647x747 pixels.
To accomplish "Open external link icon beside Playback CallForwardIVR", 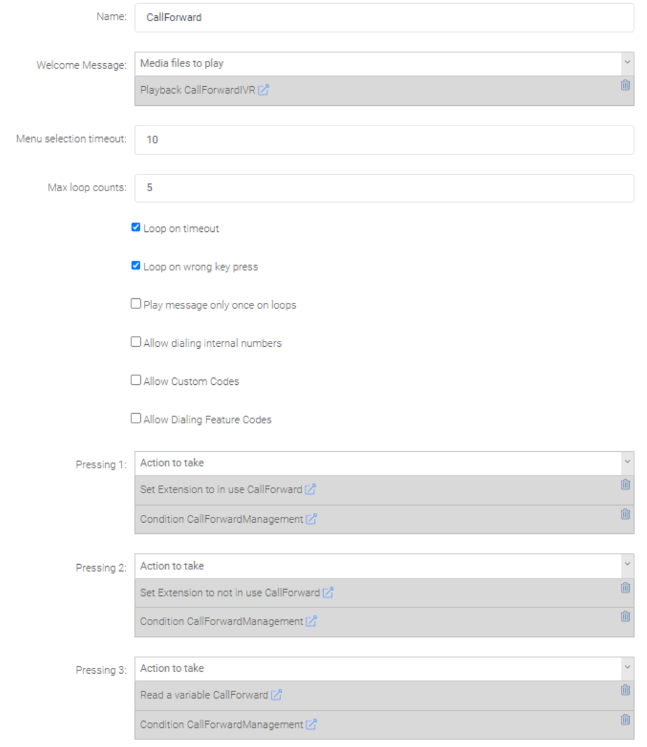I will click(x=263, y=91).
